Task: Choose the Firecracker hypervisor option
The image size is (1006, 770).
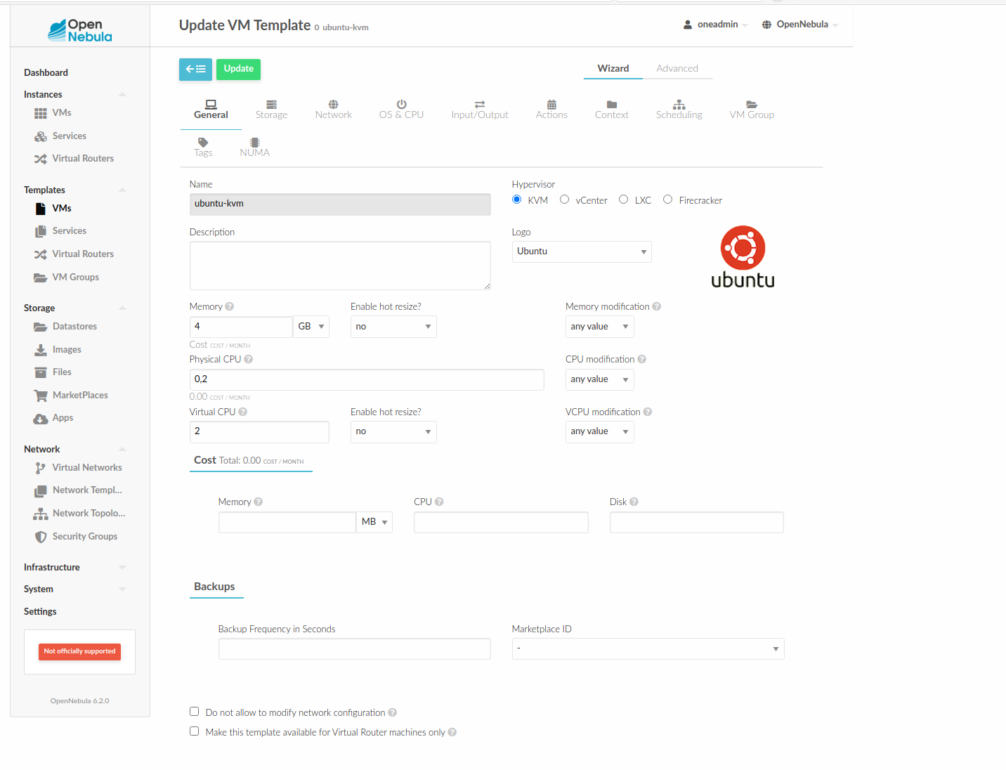Action: click(x=667, y=200)
